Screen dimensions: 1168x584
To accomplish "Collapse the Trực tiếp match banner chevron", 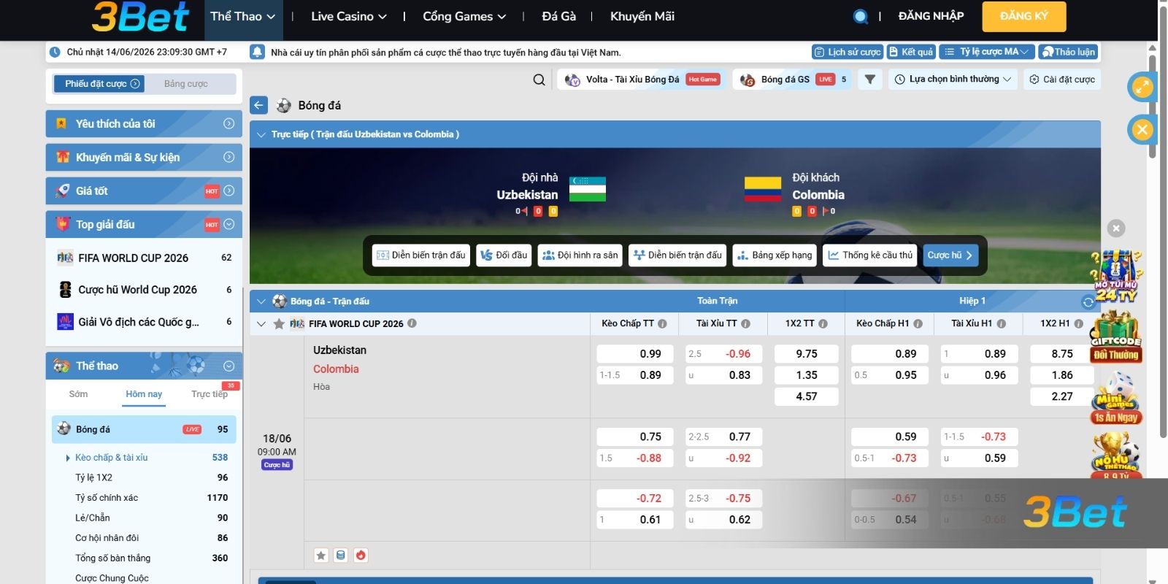I will click(261, 134).
